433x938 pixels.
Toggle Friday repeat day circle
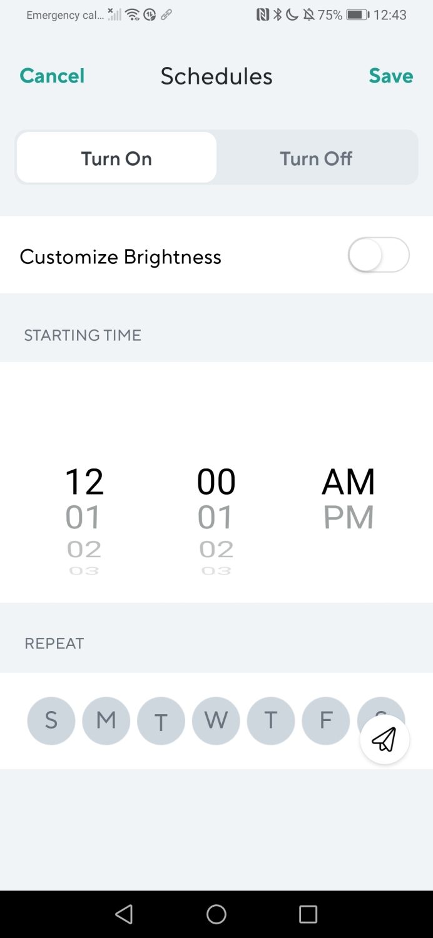[326, 721]
